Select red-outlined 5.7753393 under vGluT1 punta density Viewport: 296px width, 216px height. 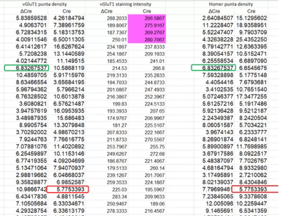(x=68, y=189)
